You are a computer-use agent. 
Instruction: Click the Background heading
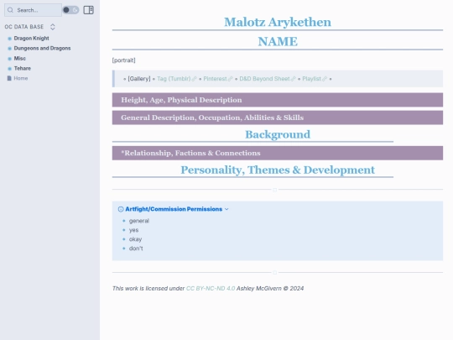coord(278,134)
